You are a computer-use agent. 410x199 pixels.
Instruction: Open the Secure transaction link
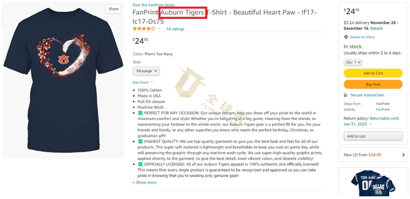tap(367, 95)
